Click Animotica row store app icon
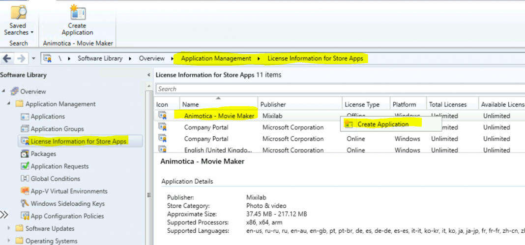Viewport: 525px width, 245px height. 162,116
